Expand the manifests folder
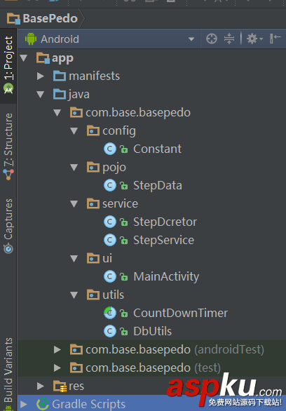The width and height of the screenshot is (286, 411). (x=41, y=76)
